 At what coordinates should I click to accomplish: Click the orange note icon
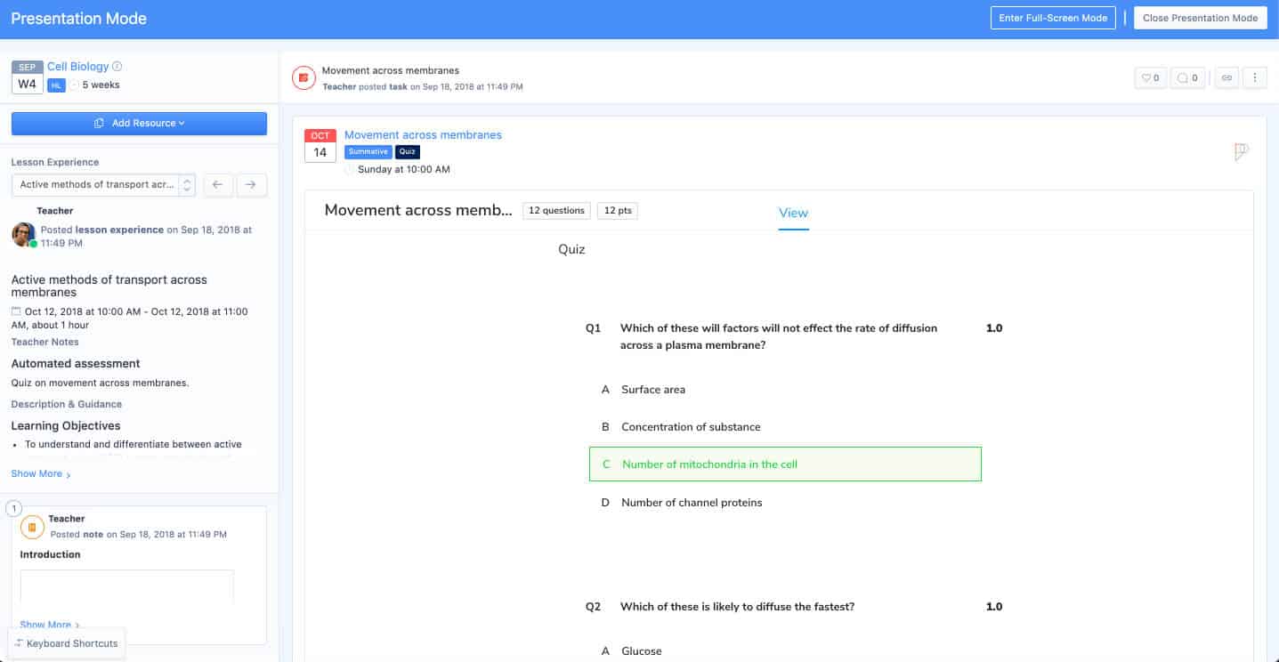tap(32, 528)
